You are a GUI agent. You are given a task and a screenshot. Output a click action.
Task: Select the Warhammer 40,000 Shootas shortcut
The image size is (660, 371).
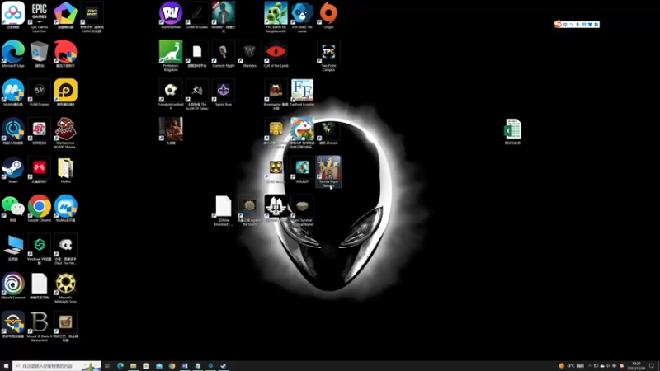coord(66,133)
